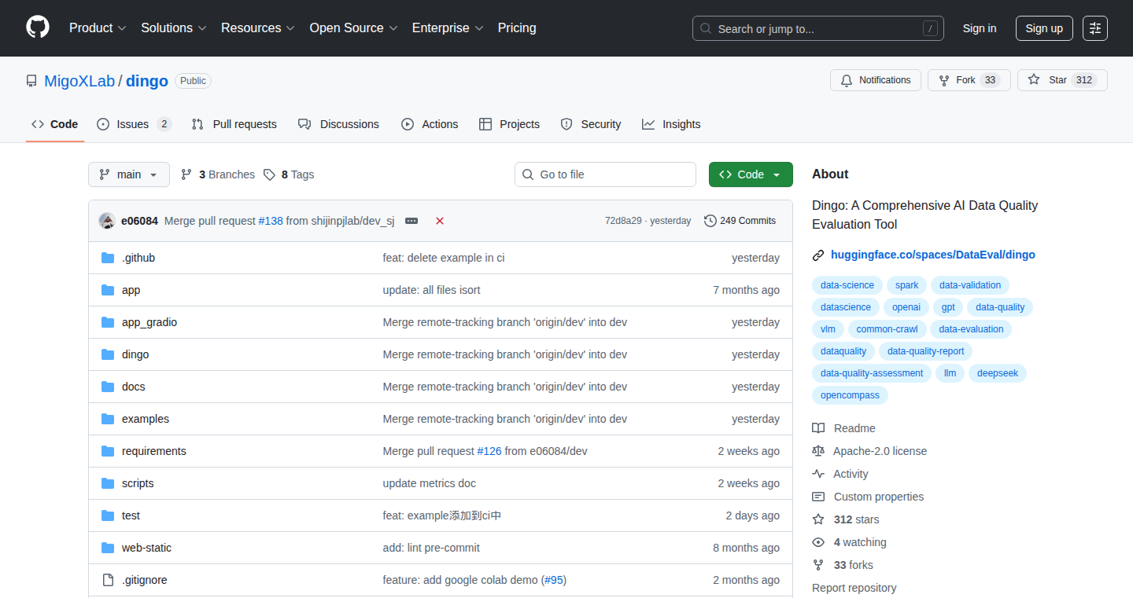This screenshot has height=598, width=1133.
Task: Click the Notifications bell icon
Action: click(847, 80)
